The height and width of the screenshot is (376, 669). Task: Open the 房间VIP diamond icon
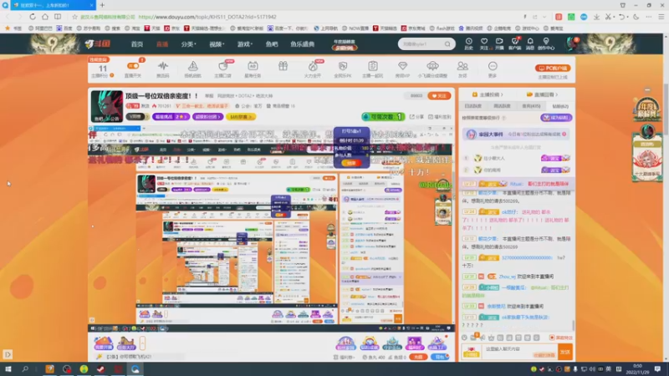pyautogui.click(x=402, y=69)
